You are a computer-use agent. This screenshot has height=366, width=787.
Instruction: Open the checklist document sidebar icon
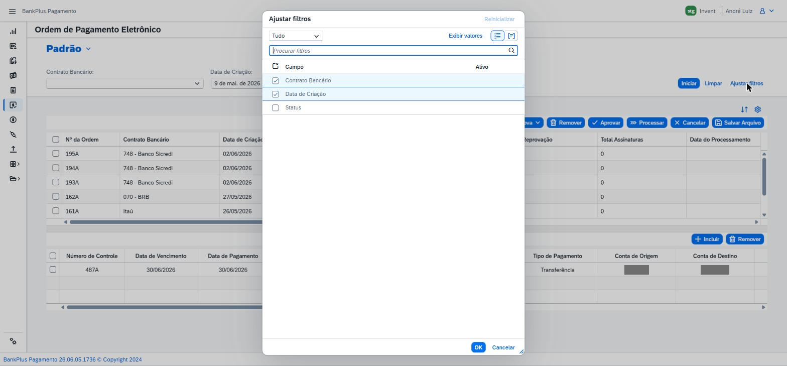pos(13,90)
